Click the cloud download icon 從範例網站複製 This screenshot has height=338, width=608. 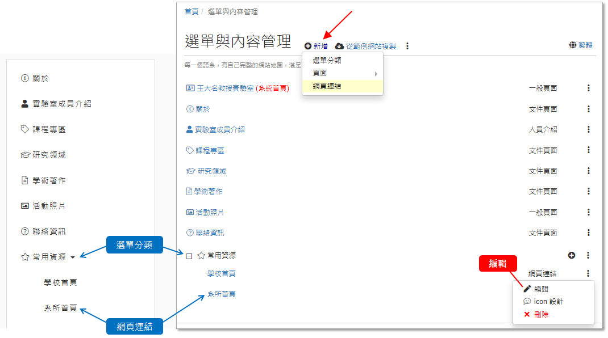point(339,46)
